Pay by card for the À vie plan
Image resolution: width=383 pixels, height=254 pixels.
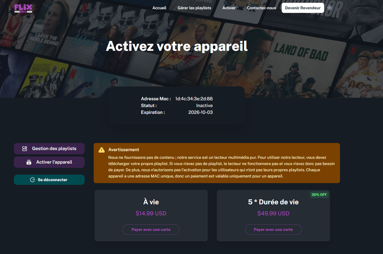tap(151, 230)
